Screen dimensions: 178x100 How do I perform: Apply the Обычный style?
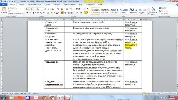(x=95, y=11)
